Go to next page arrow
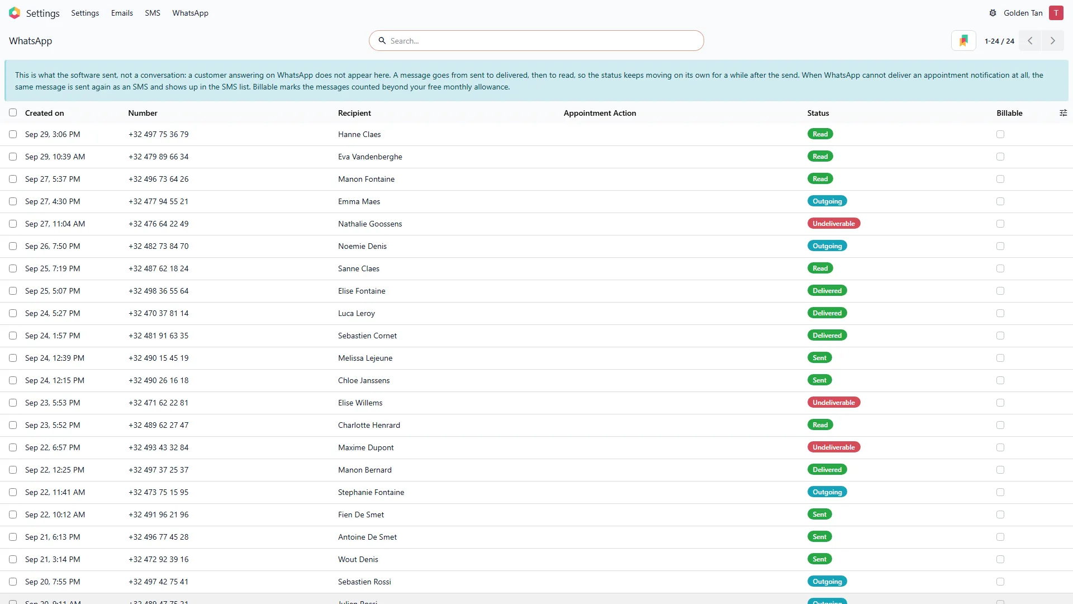The width and height of the screenshot is (1073, 604). click(1052, 41)
